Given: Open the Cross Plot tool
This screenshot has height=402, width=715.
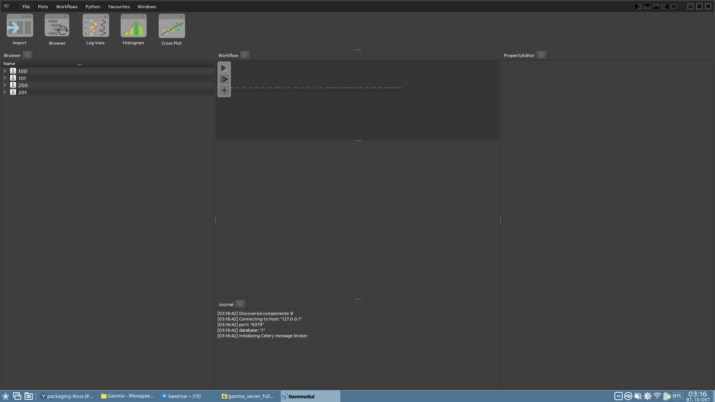Looking at the screenshot, I should click(x=172, y=26).
